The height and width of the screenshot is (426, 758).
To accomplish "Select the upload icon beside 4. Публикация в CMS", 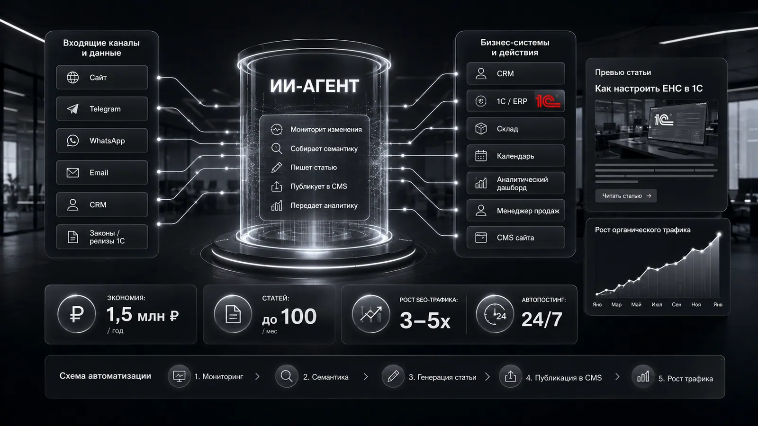I will (510, 376).
